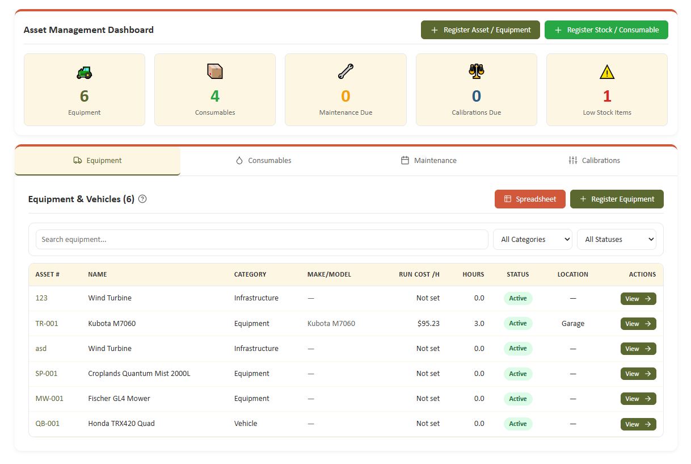This screenshot has width=691, height=464.
Task: Open asset number asd link
Action: 41,349
